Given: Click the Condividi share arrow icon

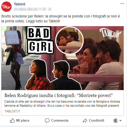Looking at the screenshot, I should coord(85,121).
